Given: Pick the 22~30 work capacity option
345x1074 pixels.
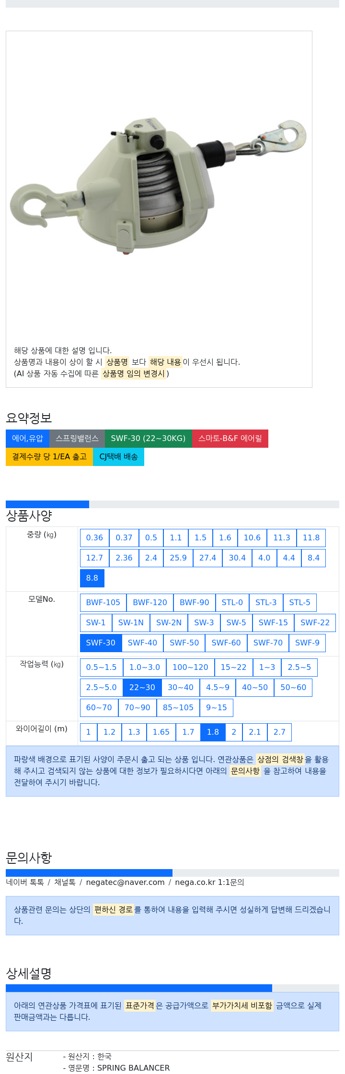Looking at the screenshot, I should tap(142, 687).
